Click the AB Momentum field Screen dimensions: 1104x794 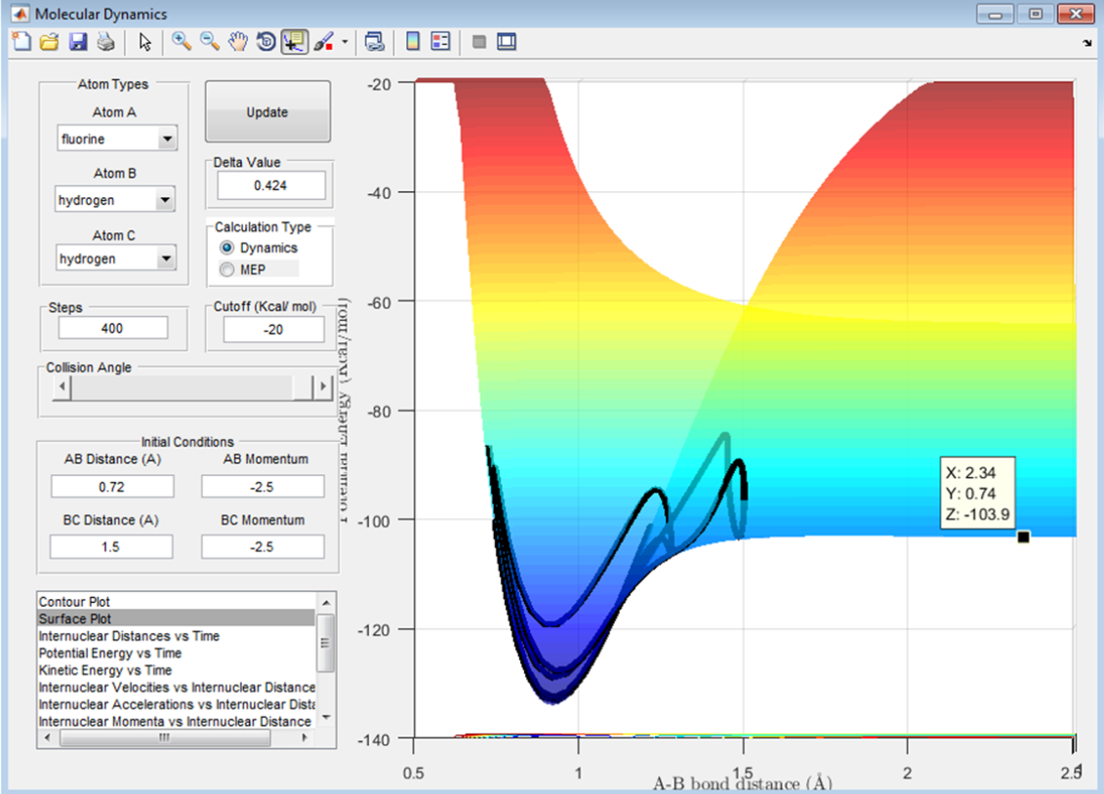point(263,487)
